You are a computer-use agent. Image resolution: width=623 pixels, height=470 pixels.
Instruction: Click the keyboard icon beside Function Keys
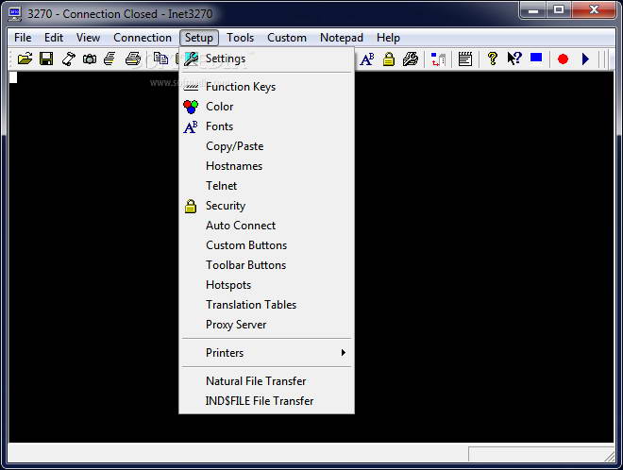tap(191, 87)
